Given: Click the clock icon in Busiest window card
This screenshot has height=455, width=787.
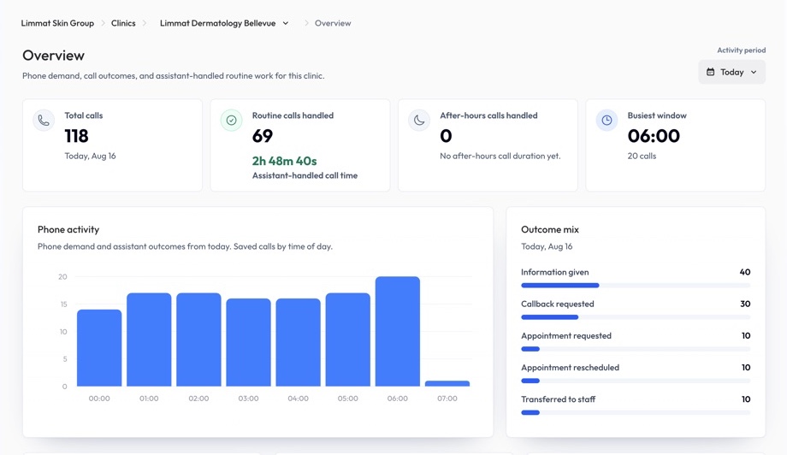Looking at the screenshot, I should coord(607,121).
